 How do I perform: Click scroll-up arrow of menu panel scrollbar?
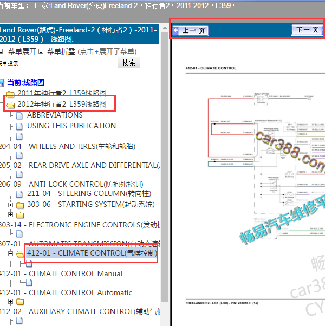point(165,28)
